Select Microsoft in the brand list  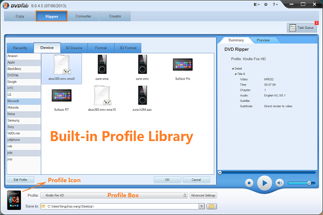tap(24, 101)
